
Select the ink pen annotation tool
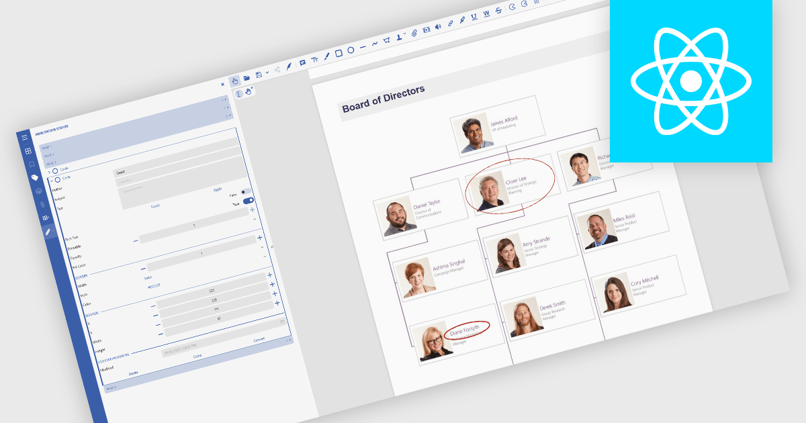326,56
